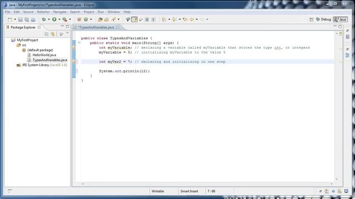
Task: Go to last edit location icon
Action: pyautogui.click(x=185, y=19)
